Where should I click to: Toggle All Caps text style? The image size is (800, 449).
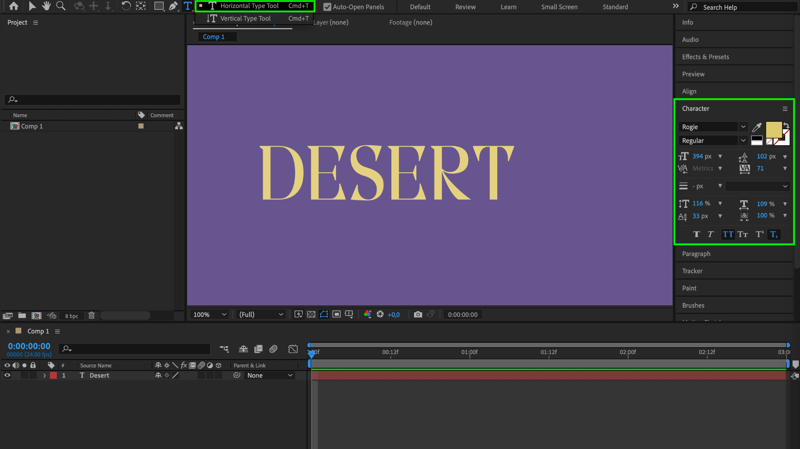pos(728,234)
